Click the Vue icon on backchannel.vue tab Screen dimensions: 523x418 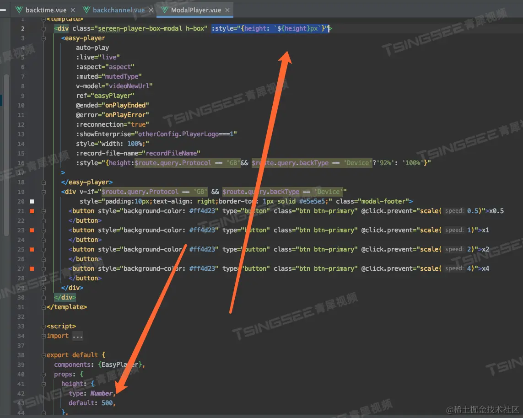coord(86,10)
